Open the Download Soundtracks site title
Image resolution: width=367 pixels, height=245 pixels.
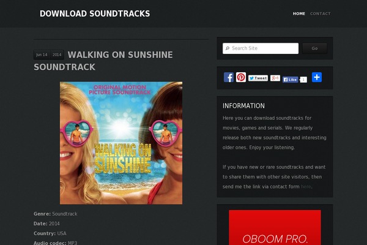(x=95, y=13)
